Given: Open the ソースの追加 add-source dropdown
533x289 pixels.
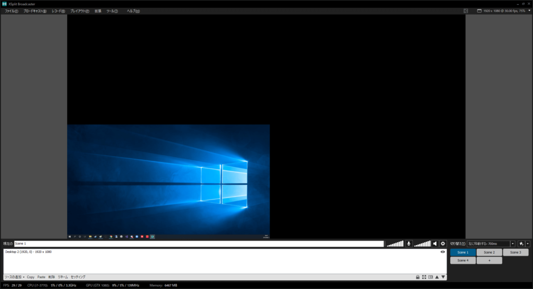Looking at the screenshot, I should point(14,277).
